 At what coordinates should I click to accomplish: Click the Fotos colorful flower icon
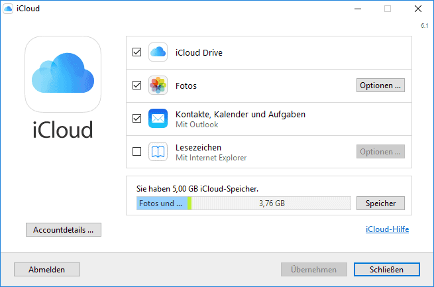point(158,86)
